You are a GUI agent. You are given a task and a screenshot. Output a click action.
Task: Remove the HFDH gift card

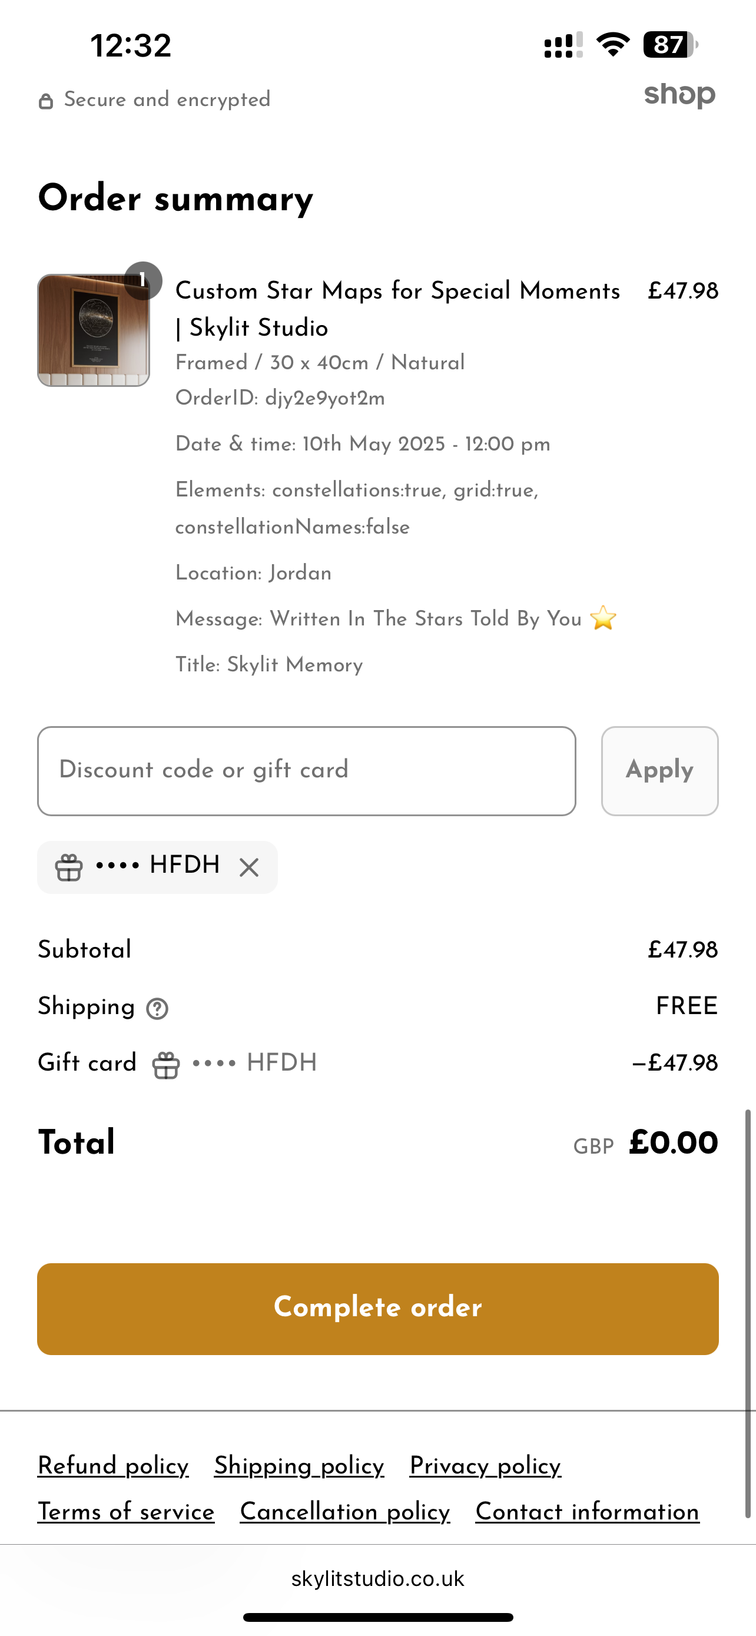click(x=249, y=867)
